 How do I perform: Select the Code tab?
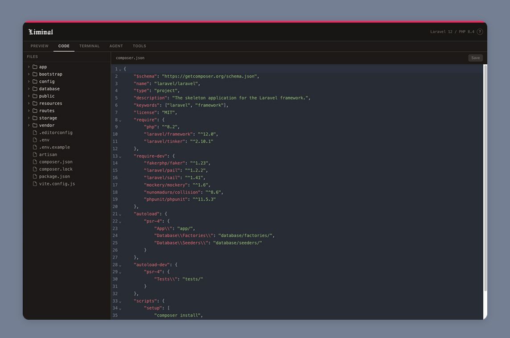(x=64, y=46)
